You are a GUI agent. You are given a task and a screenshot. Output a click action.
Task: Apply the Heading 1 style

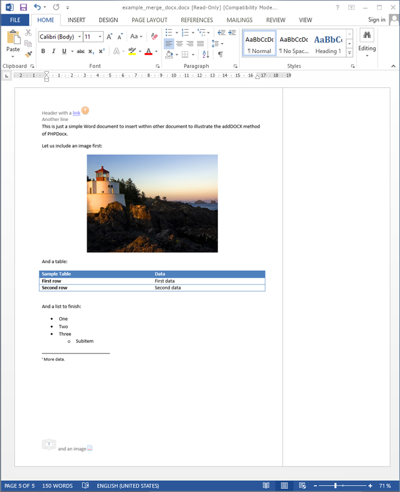328,44
